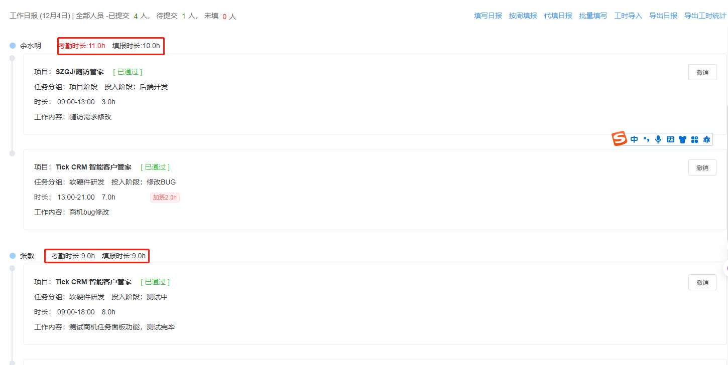Click the 已提交 4 人 count
The image size is (728, 365).
point(130,16)
